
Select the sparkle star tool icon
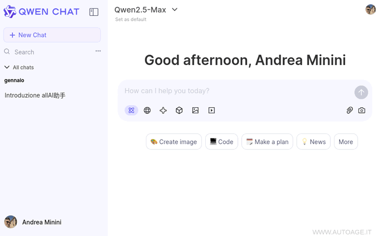click(x=163, y=111)
